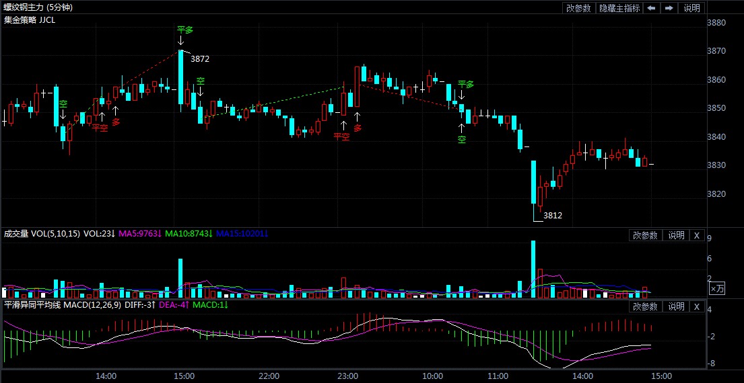The width and height of the screenshot is (744, 383).
Task: Click the right arrow navigation icon
Action: [669, 8]
